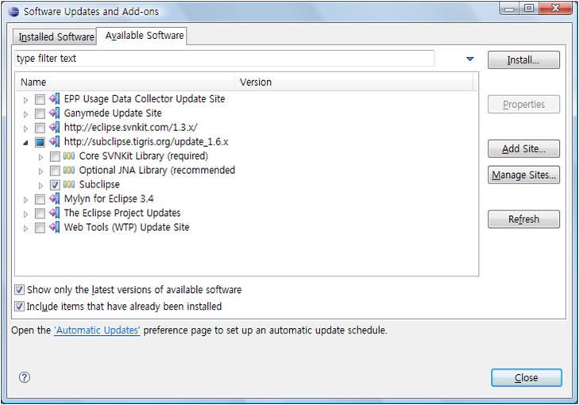Click the Ganymede Update Site icon
Viewport: 579px width, 405px height.
point(55,114)
